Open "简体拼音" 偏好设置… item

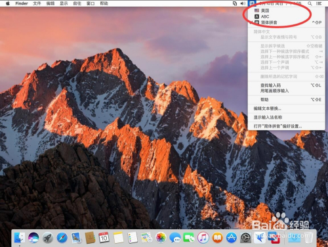coord(286,126)
